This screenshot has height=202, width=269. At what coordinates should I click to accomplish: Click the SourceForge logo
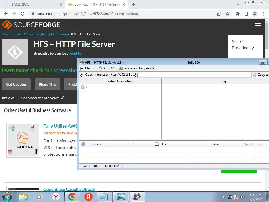tap(31, 25)
